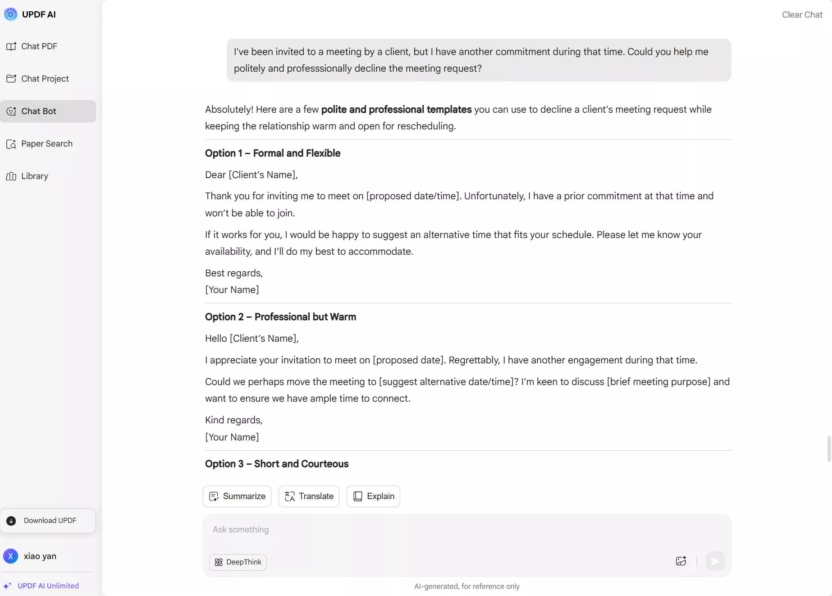Image resolution: width=832 pixels, height=596 pixels.
Task: Click the xiao yan profile avatar
Action: [x=10, y=556]
